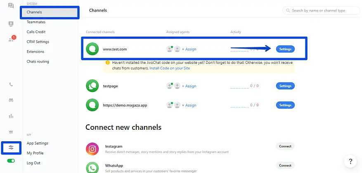Click the team contacts icon with red badge

(11, 40)
